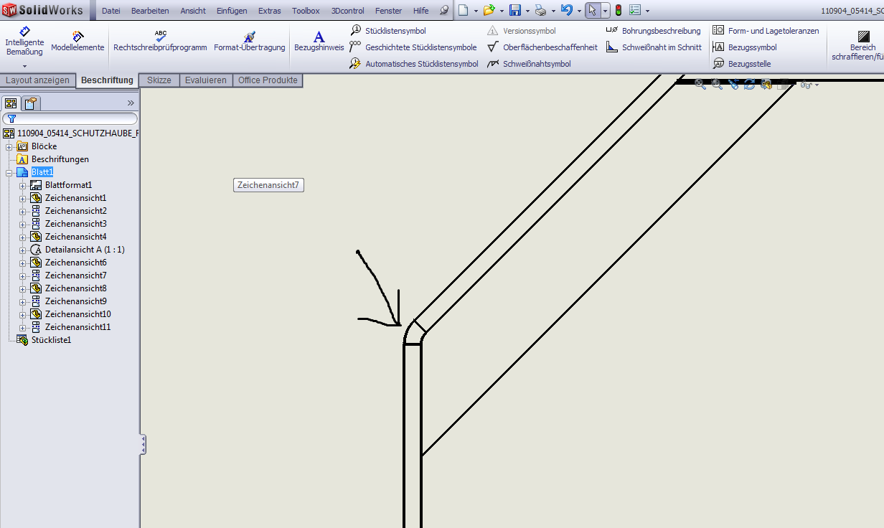884x528 pixels.
Task: Select the Intelligente Bemaßung tool
Action: [x=24, y=41]
